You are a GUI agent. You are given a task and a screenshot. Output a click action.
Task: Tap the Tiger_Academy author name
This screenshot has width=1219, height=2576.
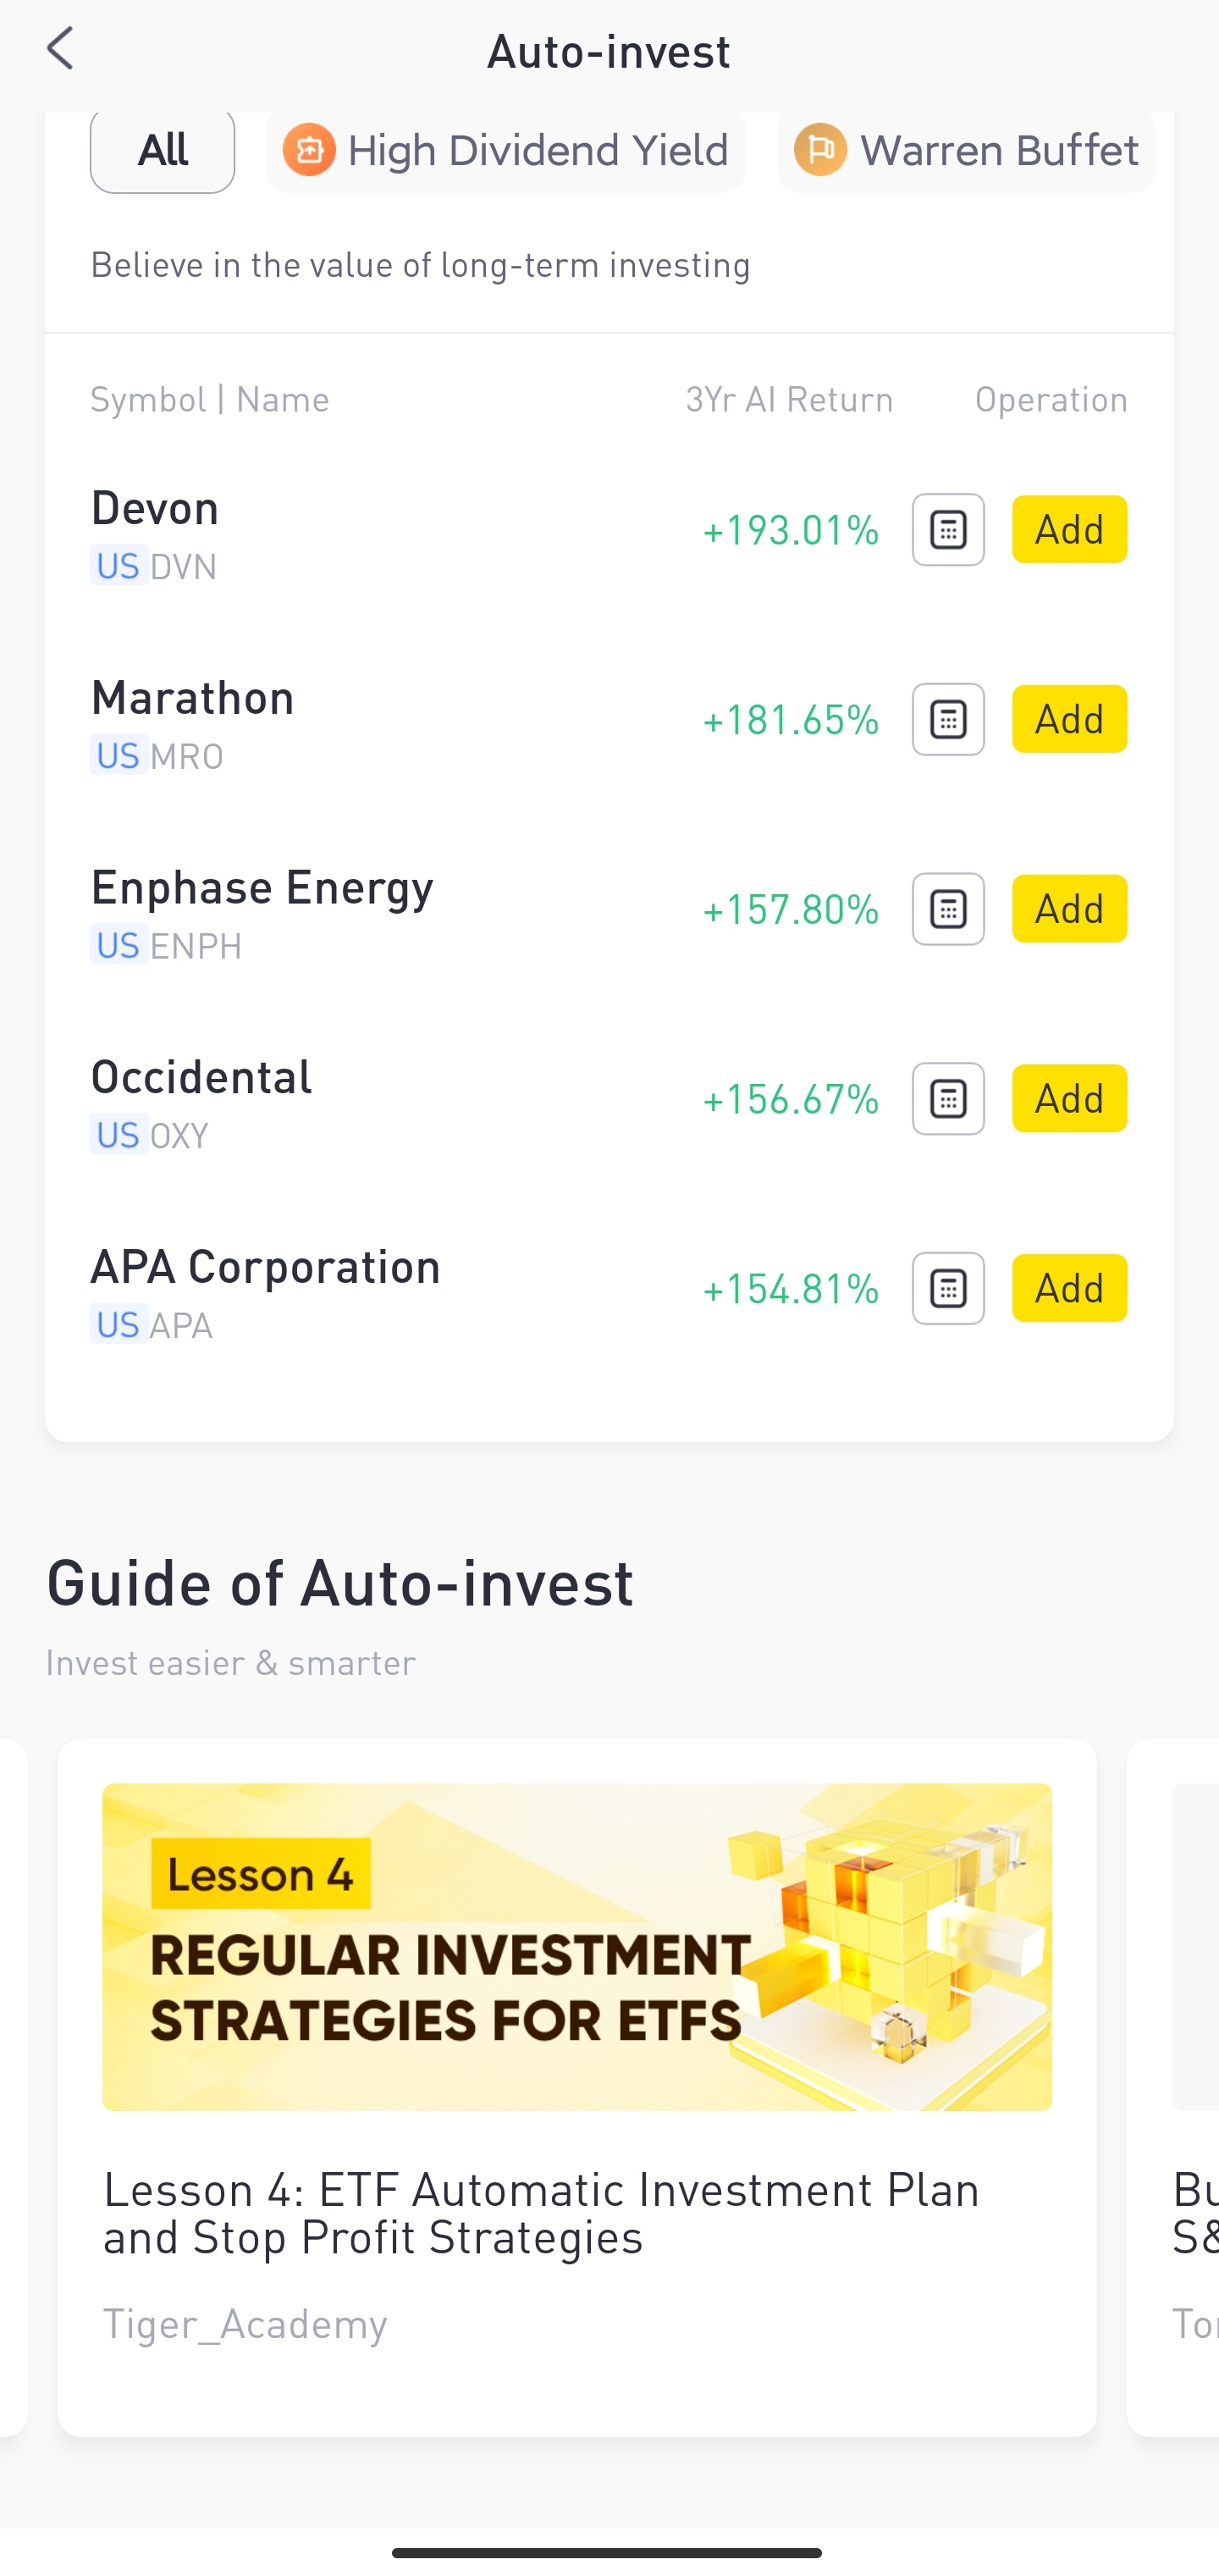[x=245, y=2324]
